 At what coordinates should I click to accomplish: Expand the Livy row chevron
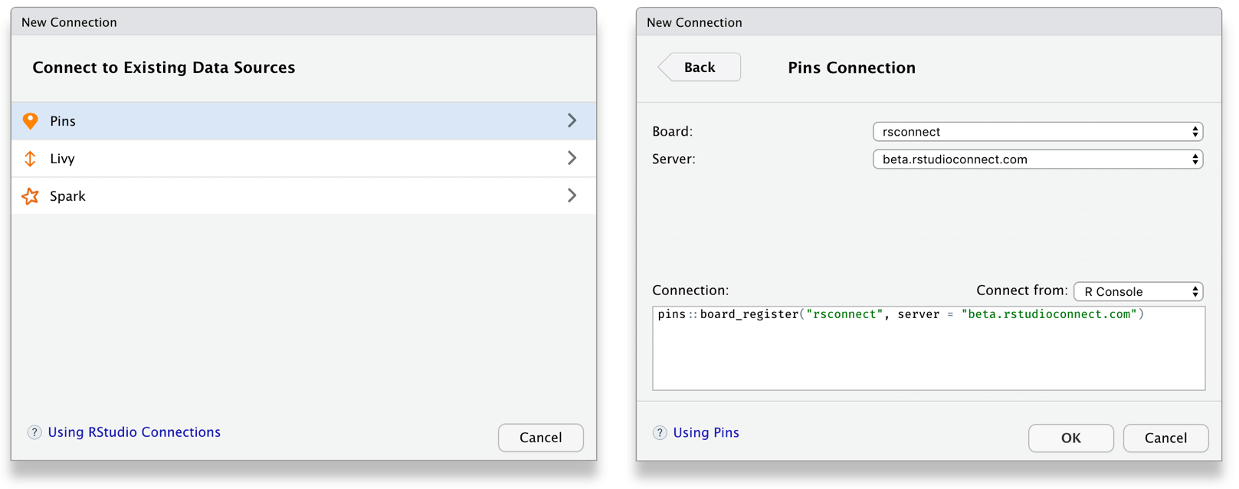[x=572, y=158]
